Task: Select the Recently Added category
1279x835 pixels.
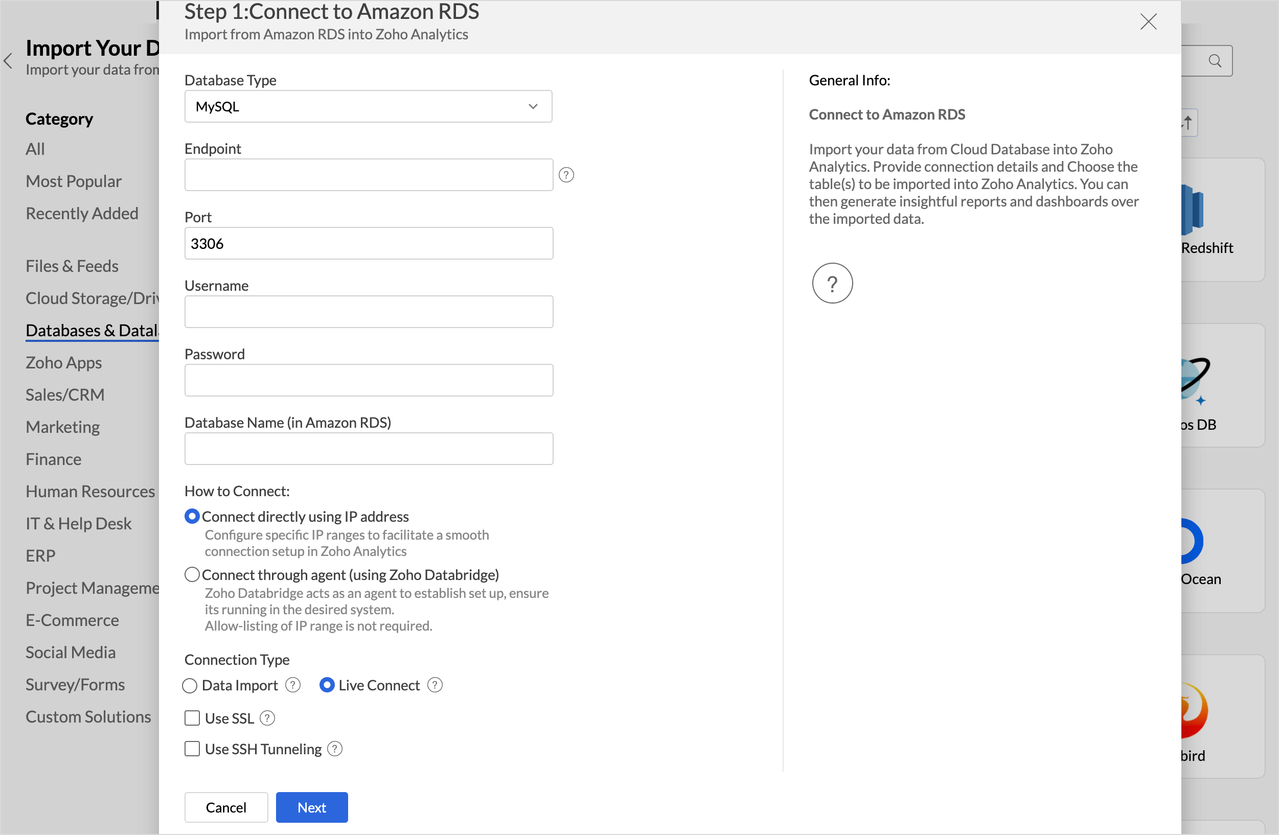Action: tap(82, 213)
